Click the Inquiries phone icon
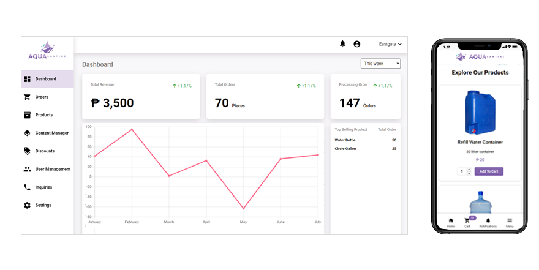The width and height of the screenshot is (539, 270). tap(27, 187)
